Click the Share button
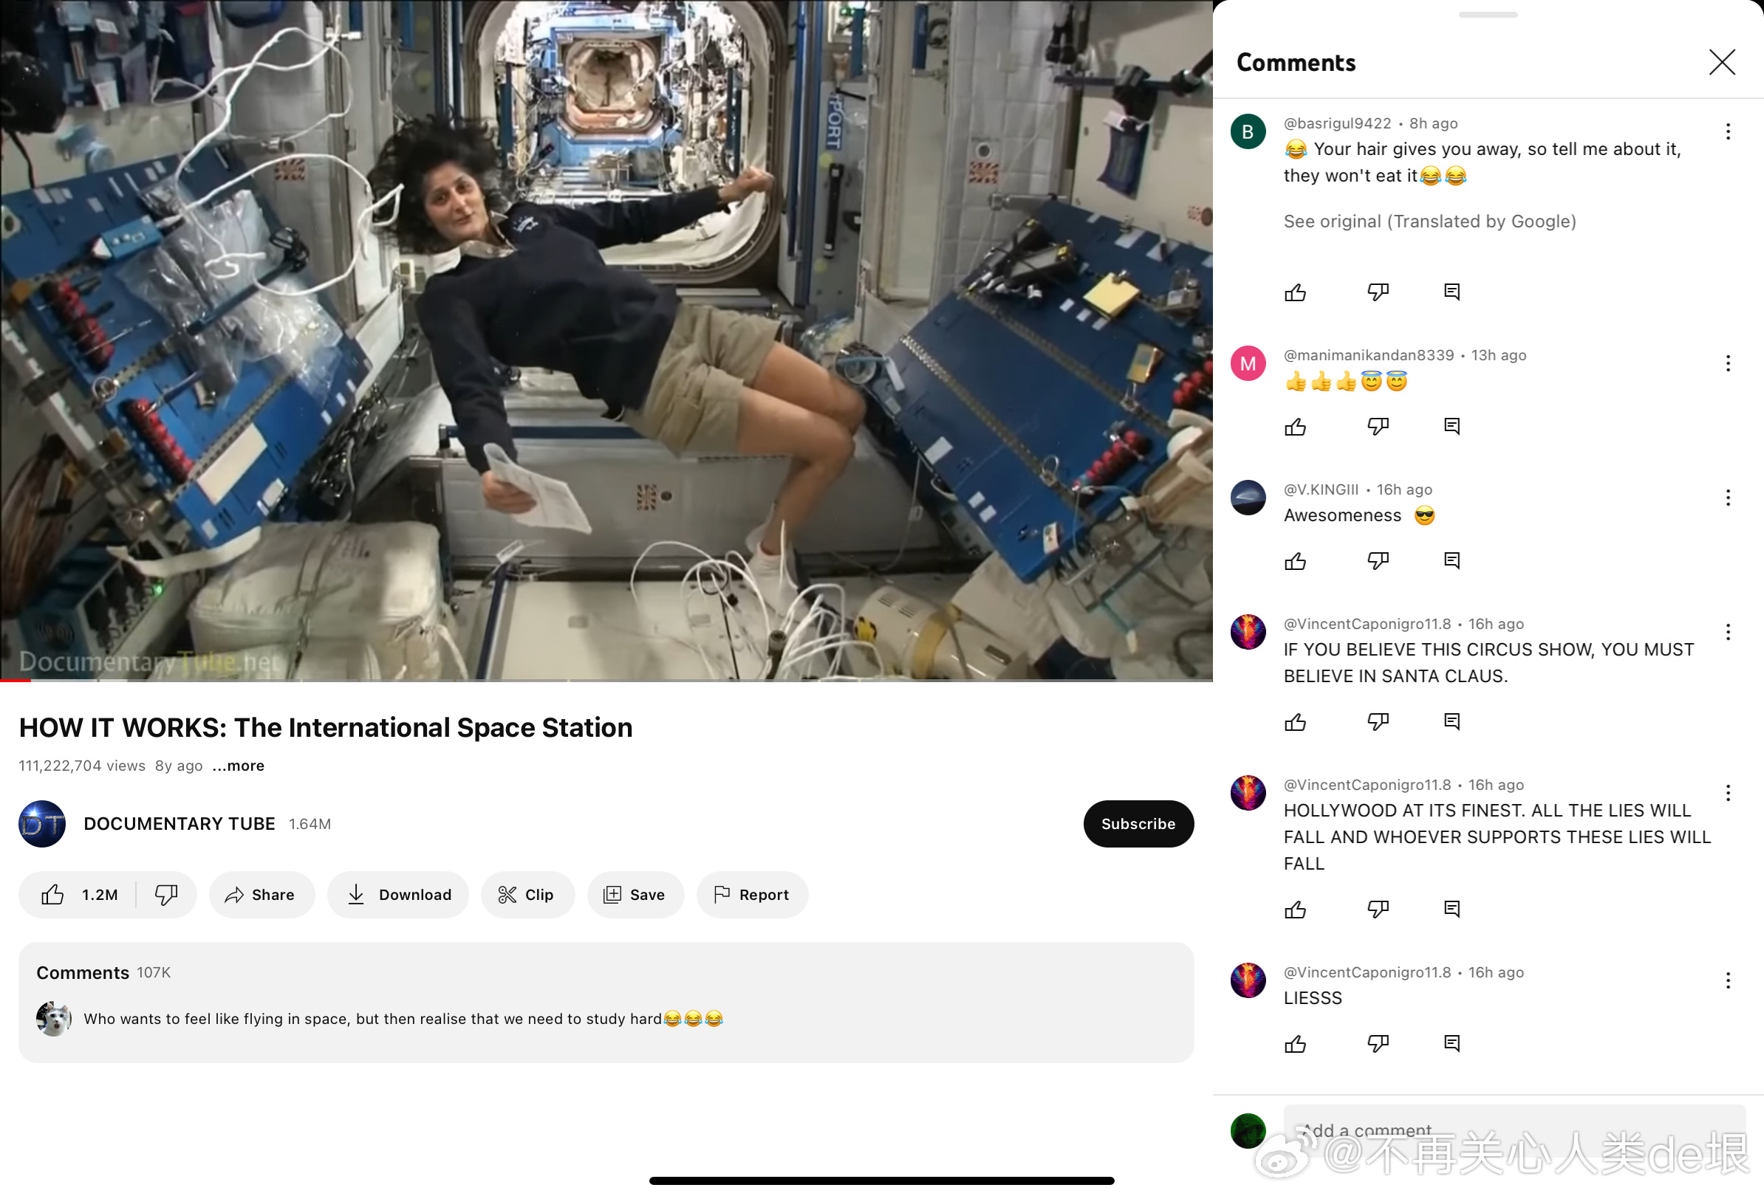Image resolution: width=1764 pixels, height=1196 pixels. tap(260, 895)
